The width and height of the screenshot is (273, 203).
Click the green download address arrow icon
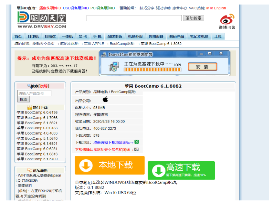point(137,142)
